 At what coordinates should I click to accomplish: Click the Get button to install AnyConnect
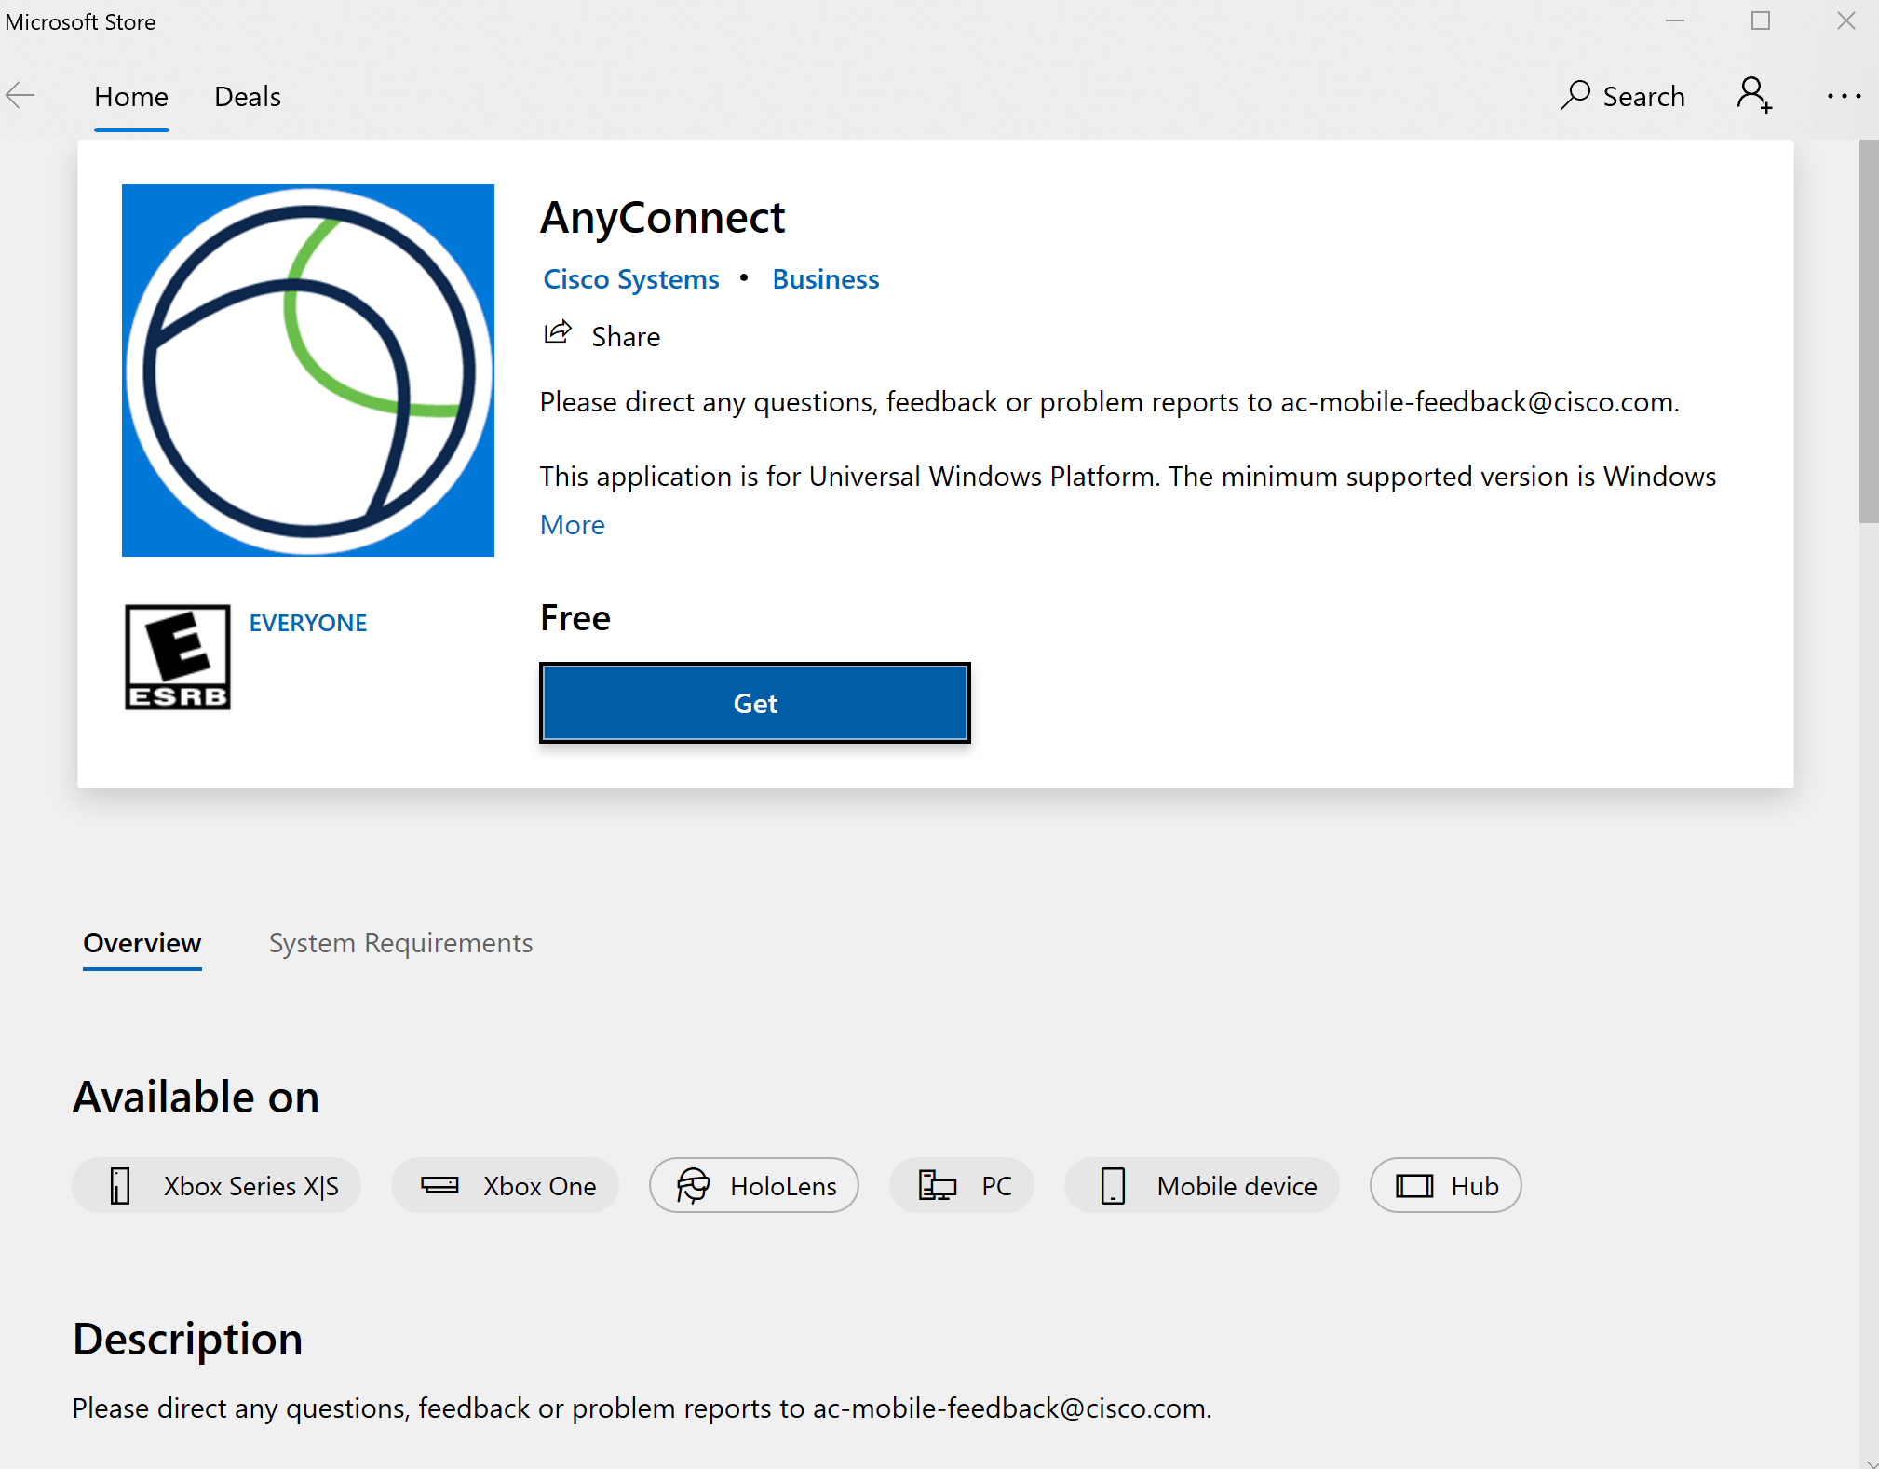point(754,703)
